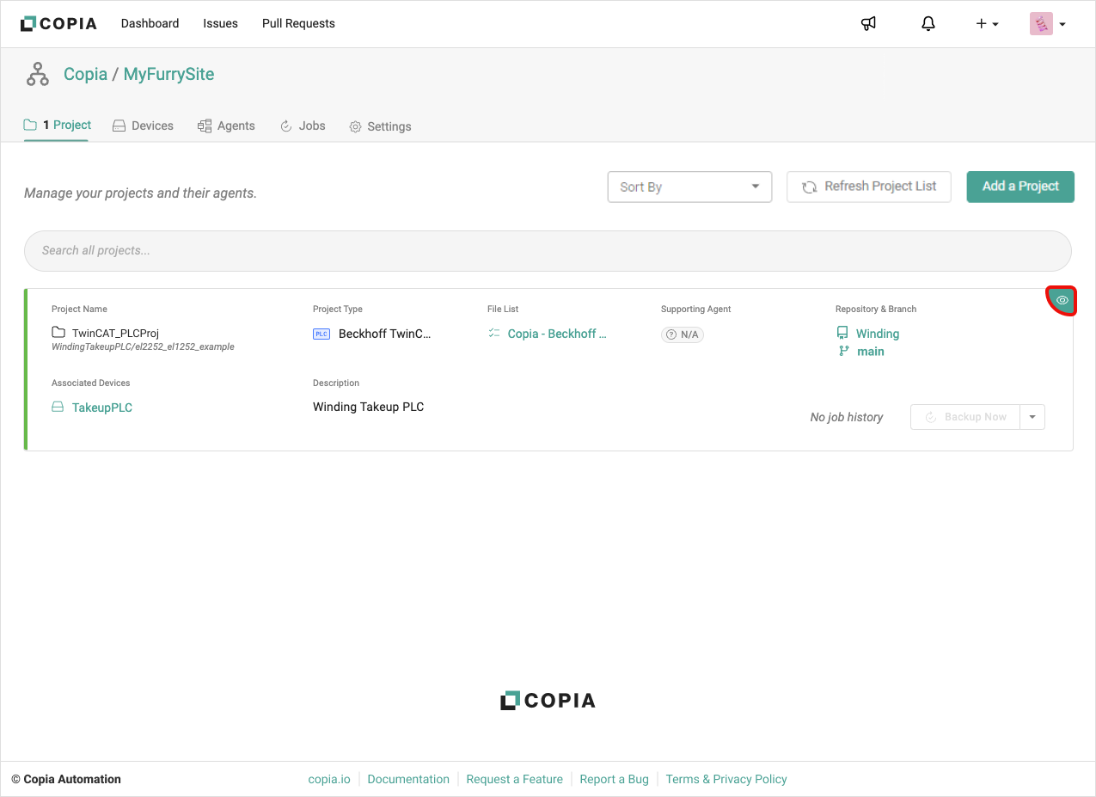The image size is (1096, 797).
Task: Switch to the Devices tab
Action: click(143, 126)
